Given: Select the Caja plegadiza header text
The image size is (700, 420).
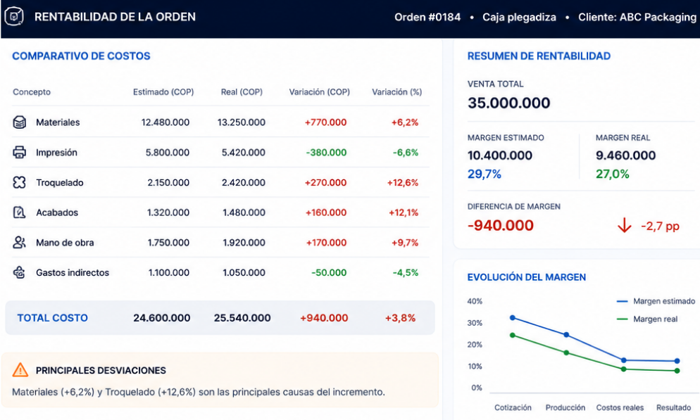Looking at the screenshot, I should click(x=519, y=18).
